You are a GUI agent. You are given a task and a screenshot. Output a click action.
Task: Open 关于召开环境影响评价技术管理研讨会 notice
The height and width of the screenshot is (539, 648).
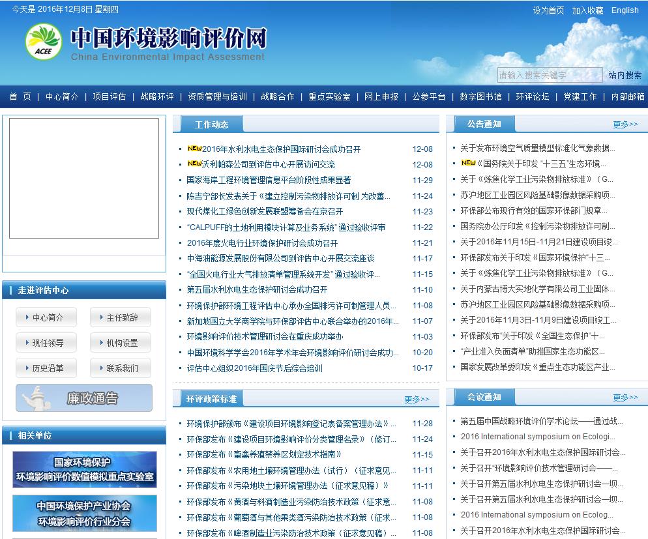pyautogui.click(x=539, y=468)
